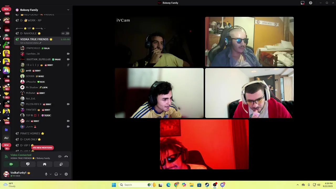Select user Mr Shadow in voice list
The height and width of the screenshot is (189, 336).
click(x=45, y=87)
